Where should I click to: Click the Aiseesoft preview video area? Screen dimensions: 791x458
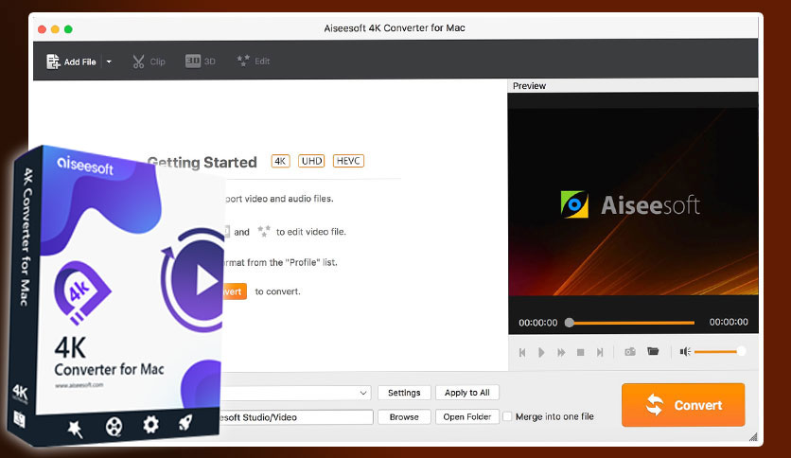click(x=633, y=202)
